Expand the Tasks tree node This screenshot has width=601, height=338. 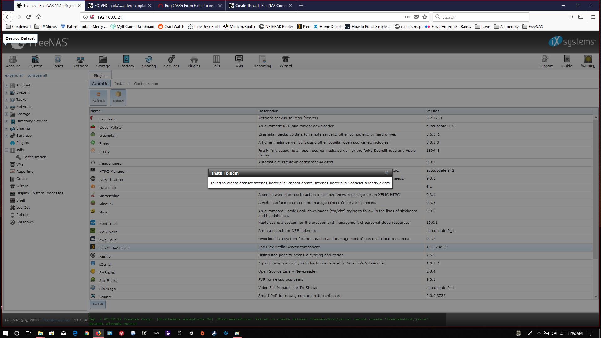tap(6, 100)
